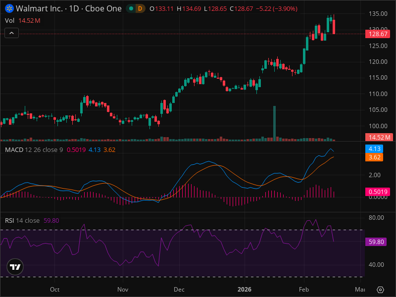Viewport: 396px width, 297px height.
Task: Click the 80.00 RSI scale label
Action: coord(376,217)
